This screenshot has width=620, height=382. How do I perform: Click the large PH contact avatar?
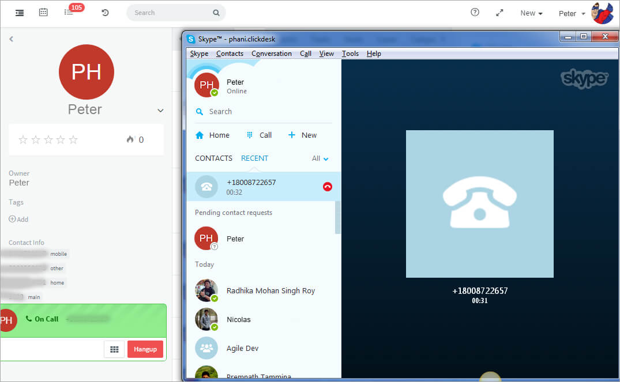click(x=86, y=72)
